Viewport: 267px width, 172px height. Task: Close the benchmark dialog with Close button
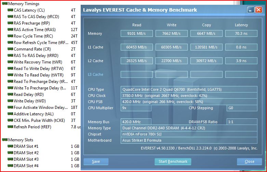tap(250, 161)
